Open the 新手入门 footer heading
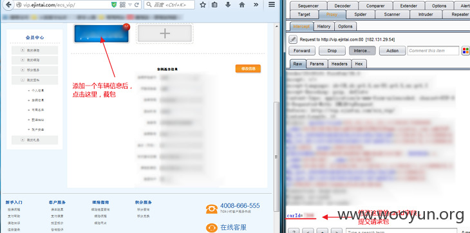Viewport: 470px width, 233px height. 14,203
